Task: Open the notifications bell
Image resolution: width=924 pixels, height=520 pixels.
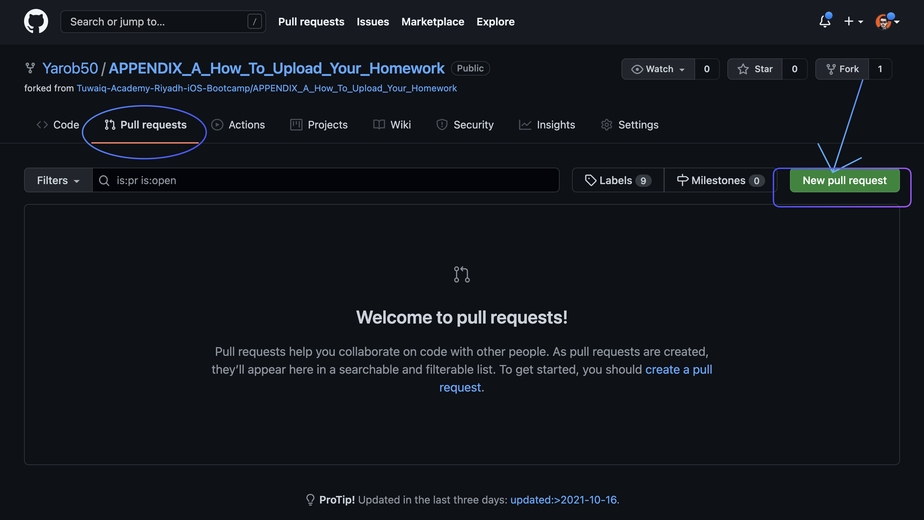Action: pos(825,22)
